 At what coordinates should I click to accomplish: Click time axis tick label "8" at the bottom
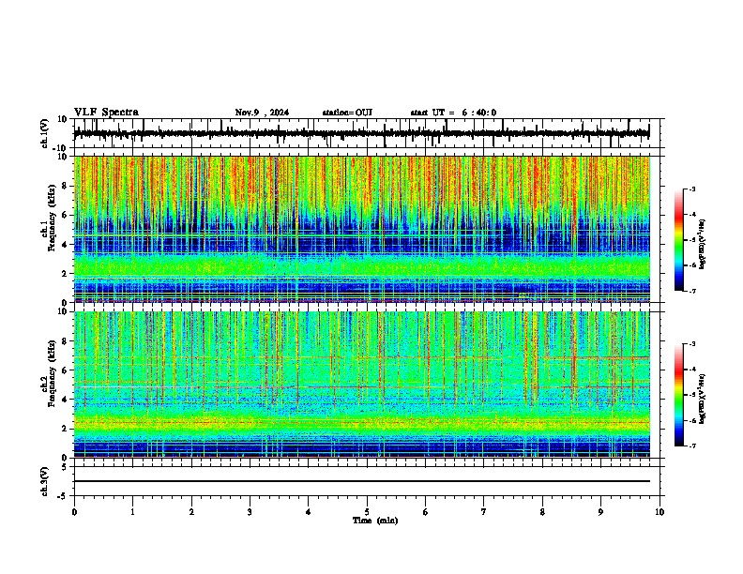pyautogui.click(x=542, y=512)
